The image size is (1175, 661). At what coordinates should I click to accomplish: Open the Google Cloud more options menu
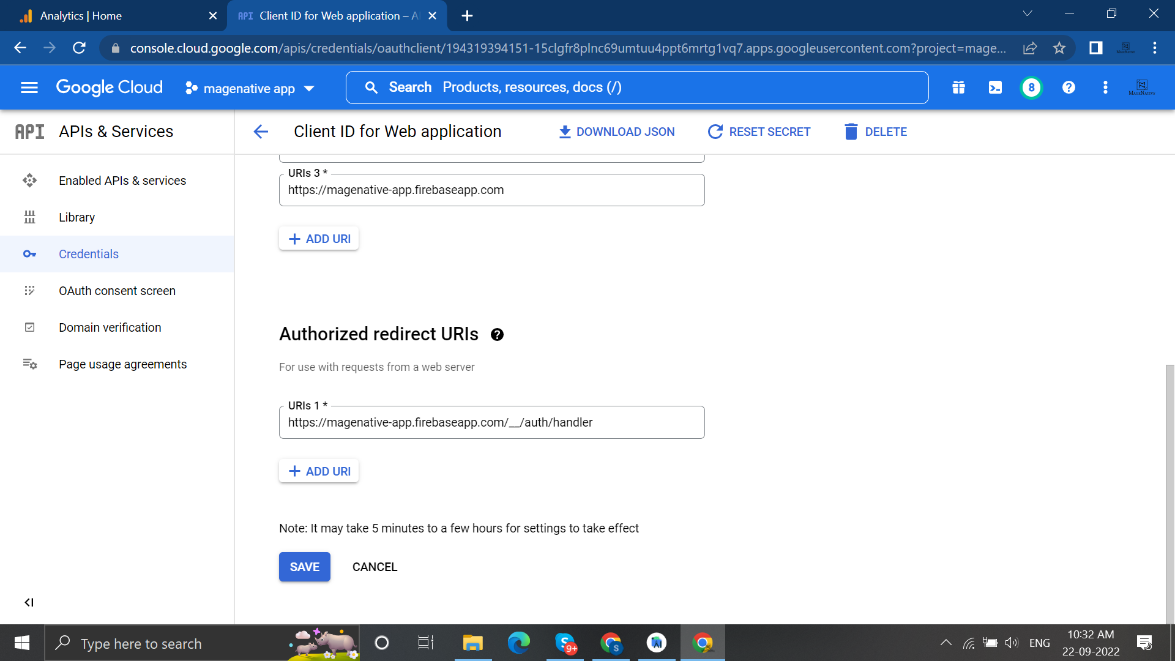point(1106,87)
